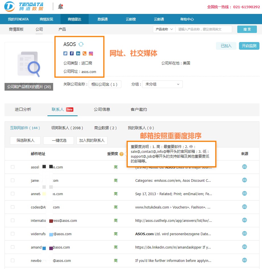This screenshot has height=269, width=262.
Task: Click the Tendata logo
Action: 24,7
